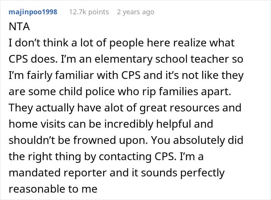271x200 pixels.
Task: Click the NTA verdict text
Action: click(x=19, y=27)
